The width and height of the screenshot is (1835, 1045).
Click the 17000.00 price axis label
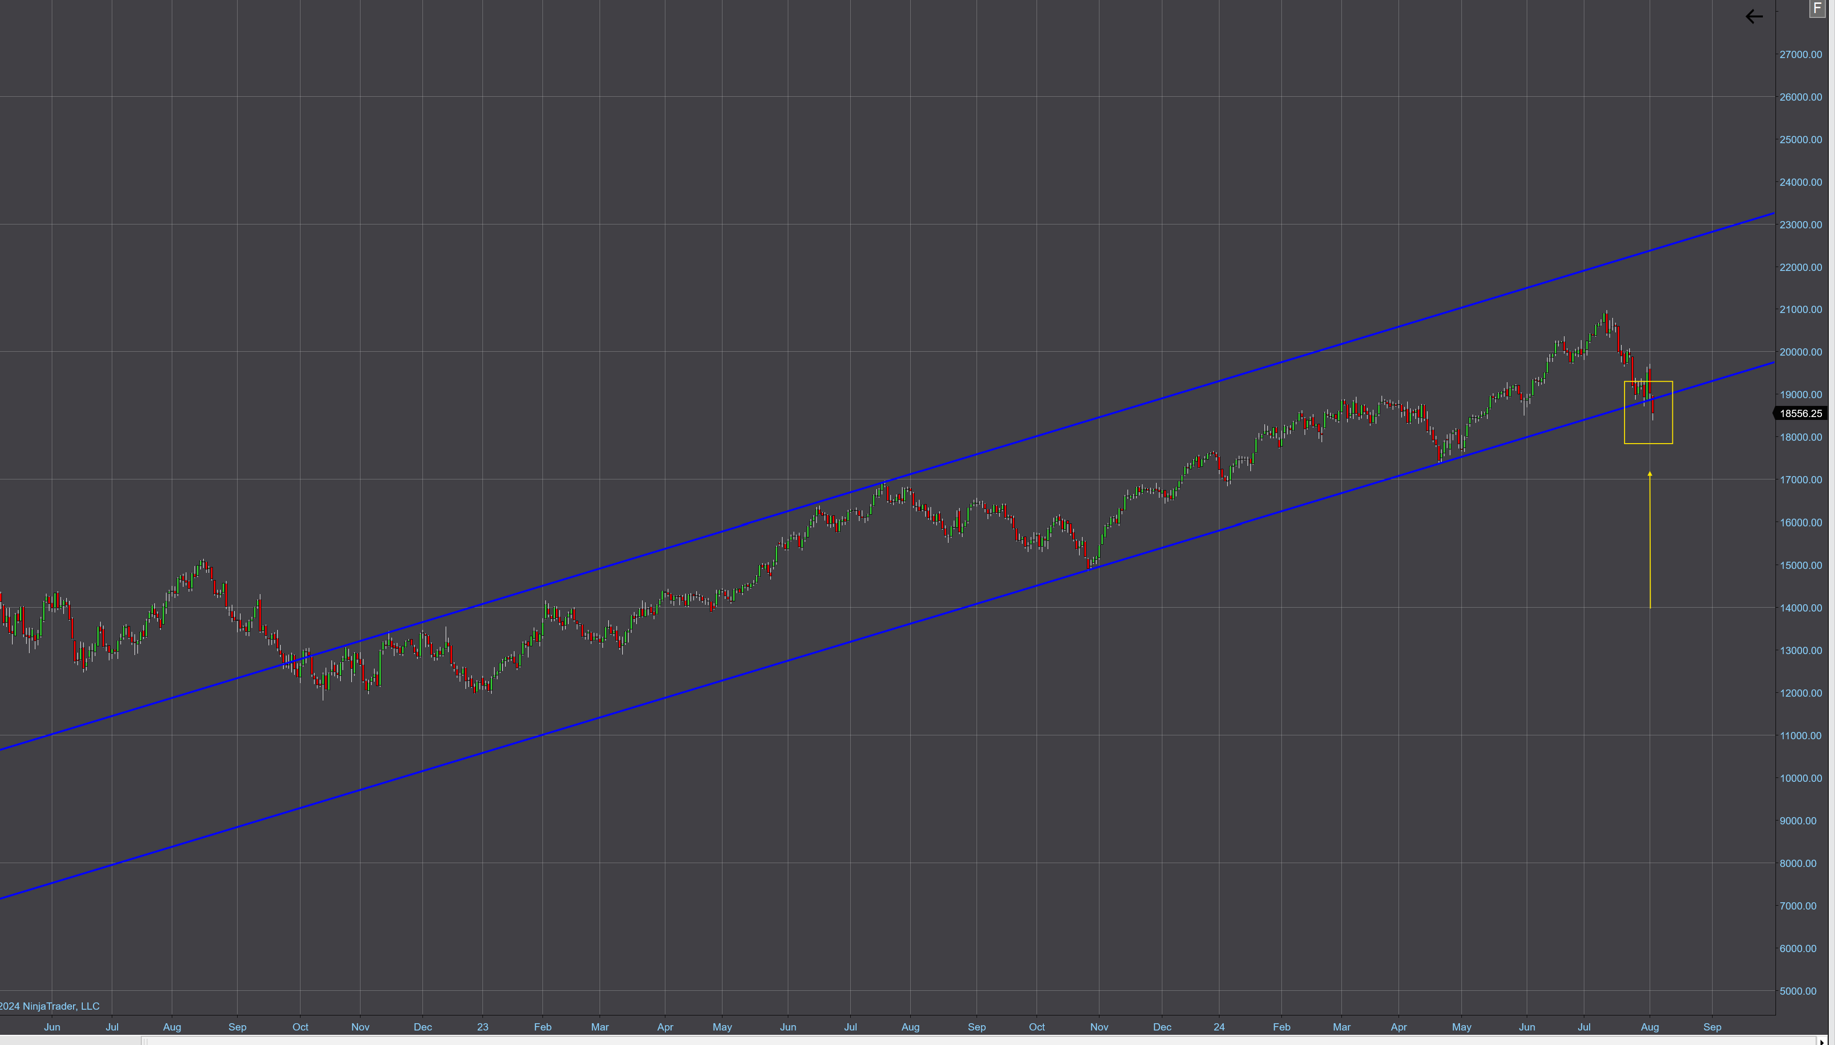point(1801,479)
